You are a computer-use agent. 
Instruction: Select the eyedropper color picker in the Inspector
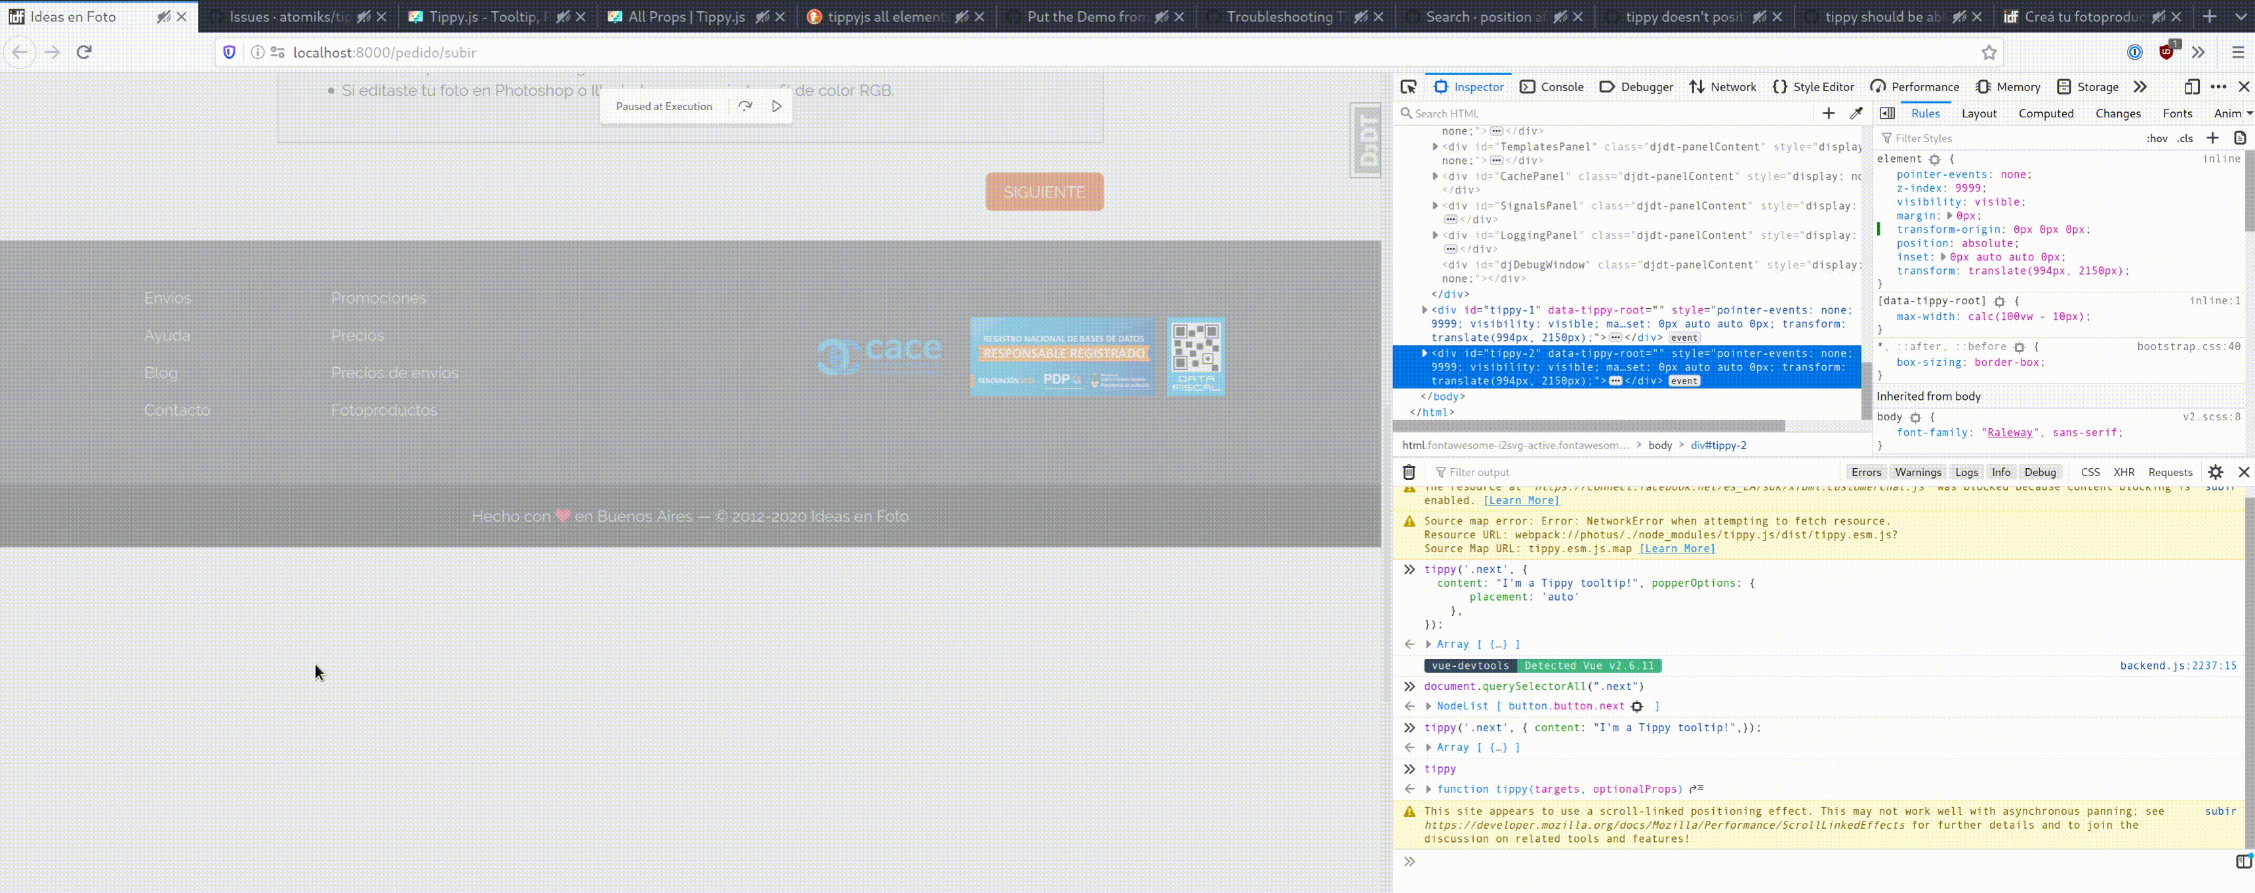1856,113
